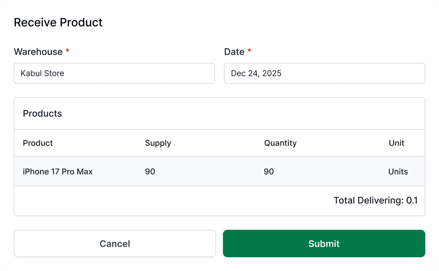
Task: Click the Supply value 90 in the row
Action: click(150, 172)
